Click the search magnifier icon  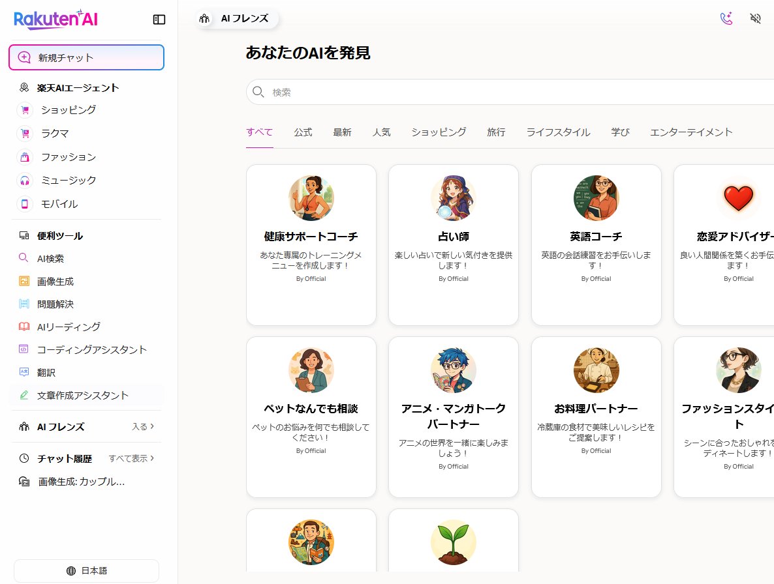(x=258, y=92)
